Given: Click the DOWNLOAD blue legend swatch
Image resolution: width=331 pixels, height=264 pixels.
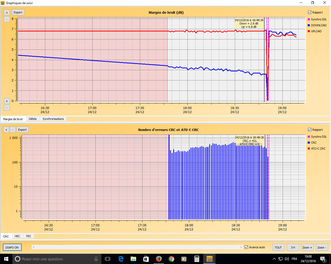Looking at the screenshot, I should (x=309, y=25).
